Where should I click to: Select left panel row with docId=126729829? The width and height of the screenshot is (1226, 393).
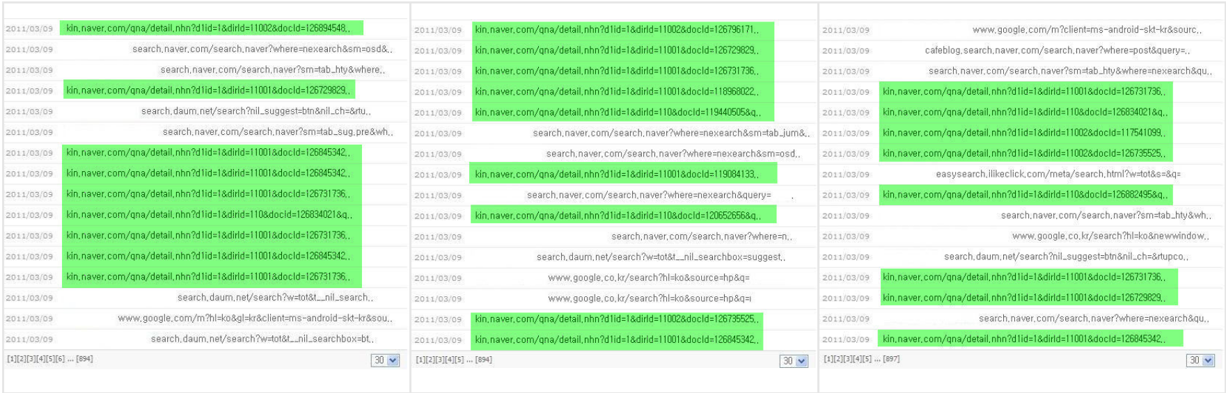[209, 90]
